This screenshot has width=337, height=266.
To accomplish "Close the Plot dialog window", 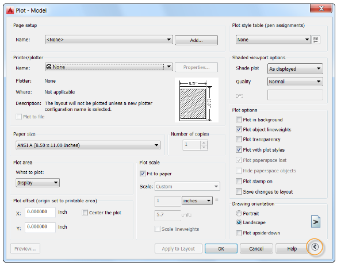I will tap(321, 8).
